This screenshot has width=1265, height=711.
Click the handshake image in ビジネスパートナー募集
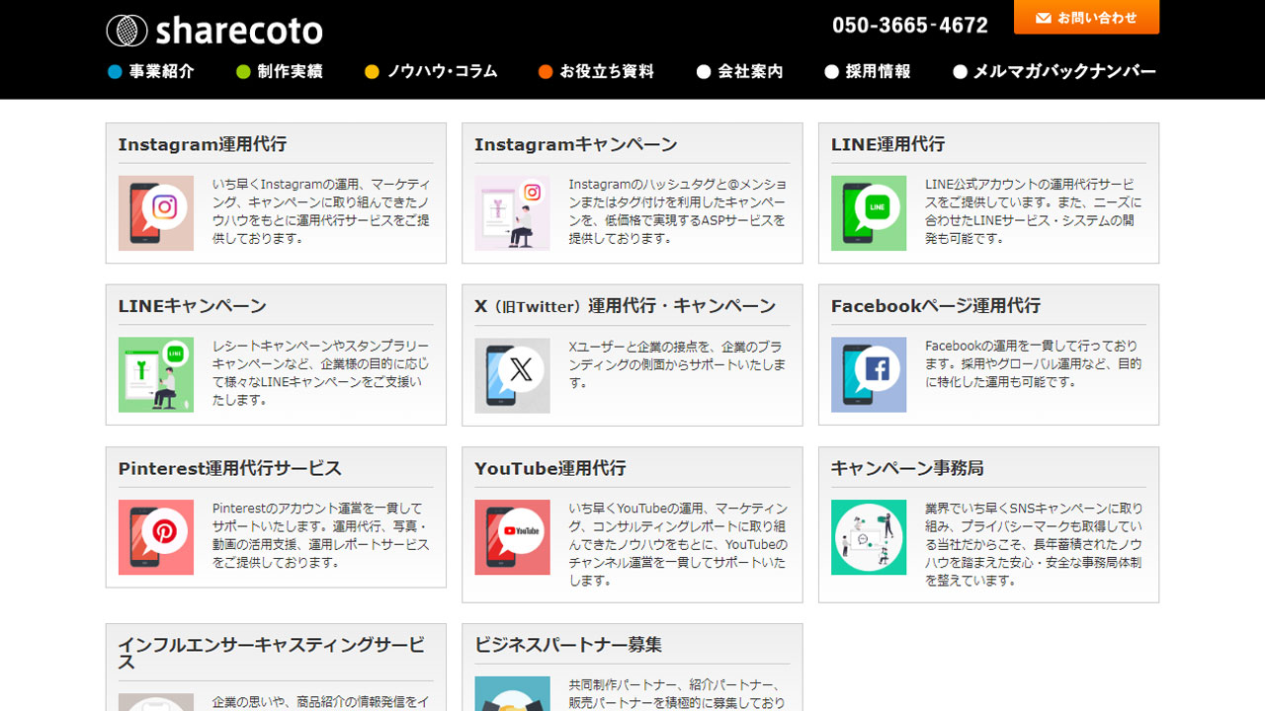pyautogui.click(x=512, y=694)
